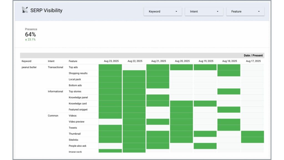Select the Informational intent label
Image resolution: width=284 pixels, height=160 pixels.
tap(55, 91)
